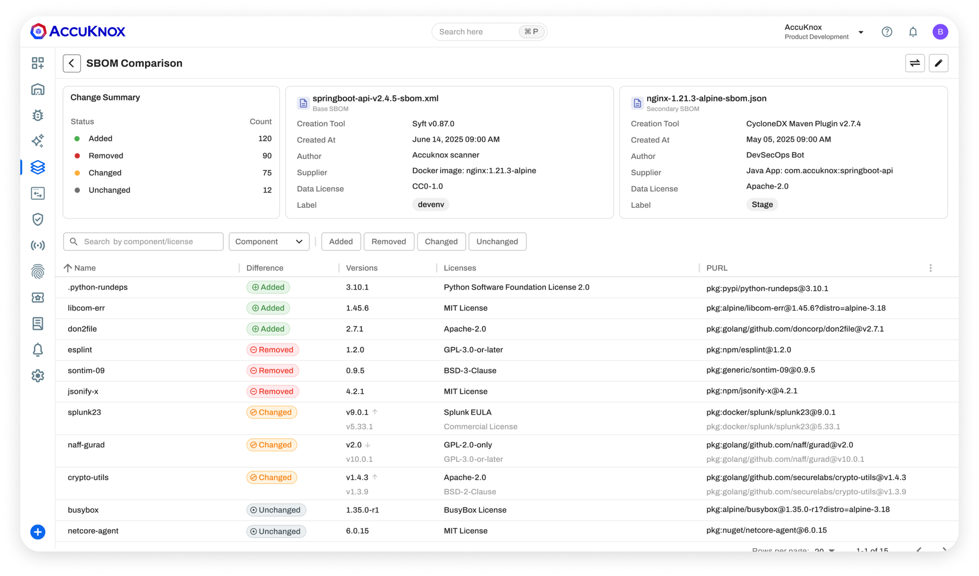Swap the compared SBOMs with arrows icon

(x=915, y=63)
